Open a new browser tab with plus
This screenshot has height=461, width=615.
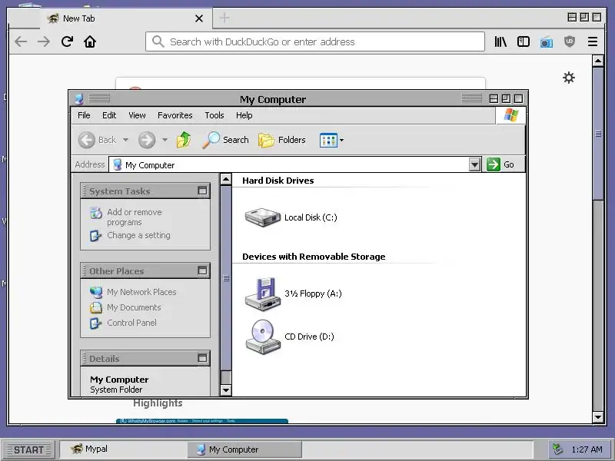224,18
